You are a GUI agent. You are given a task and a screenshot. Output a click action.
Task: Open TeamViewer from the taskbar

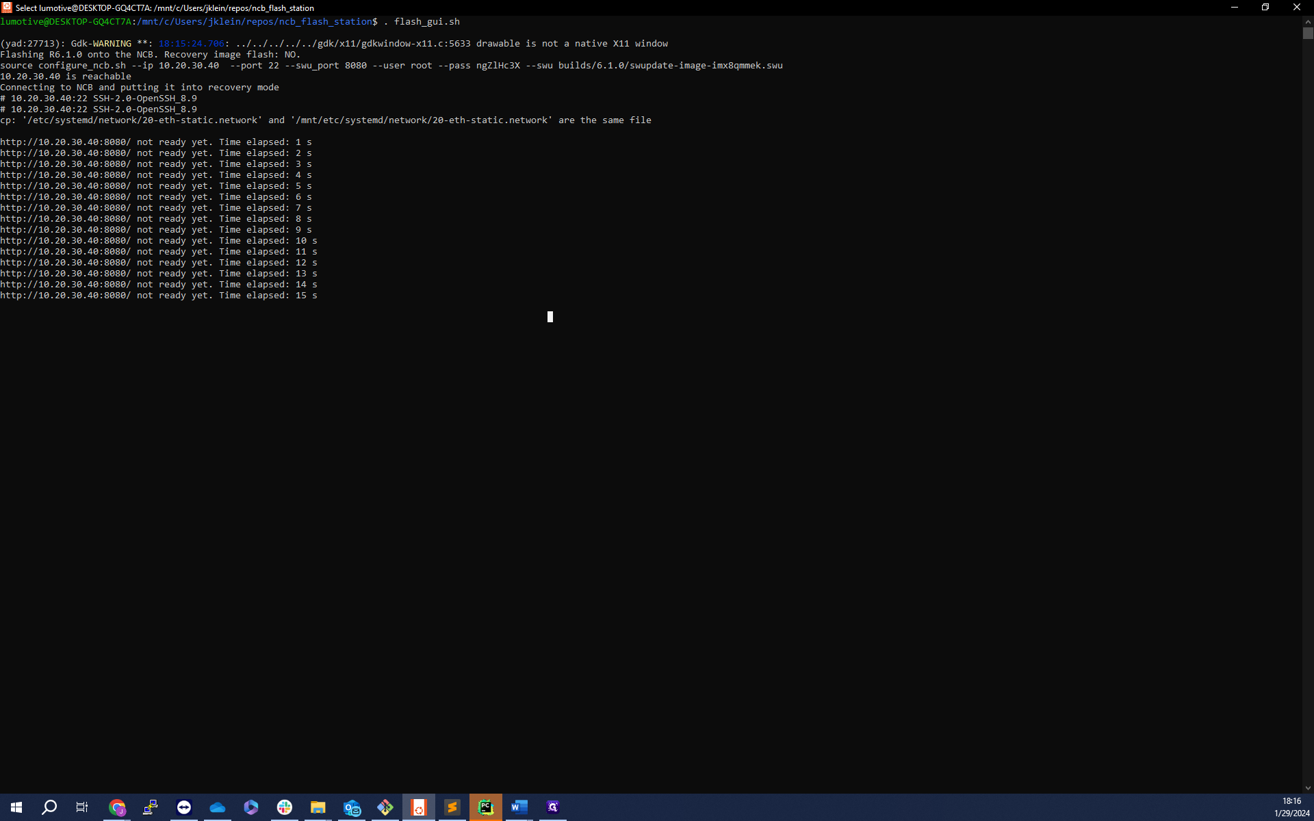click(x=184, y=807)
